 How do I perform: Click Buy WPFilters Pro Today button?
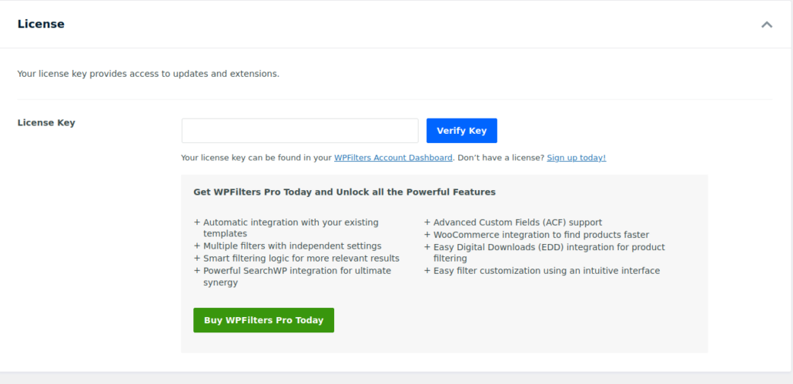[263, 320]
